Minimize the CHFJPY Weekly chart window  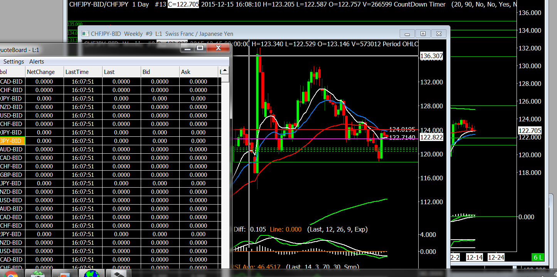coord(407,34)
